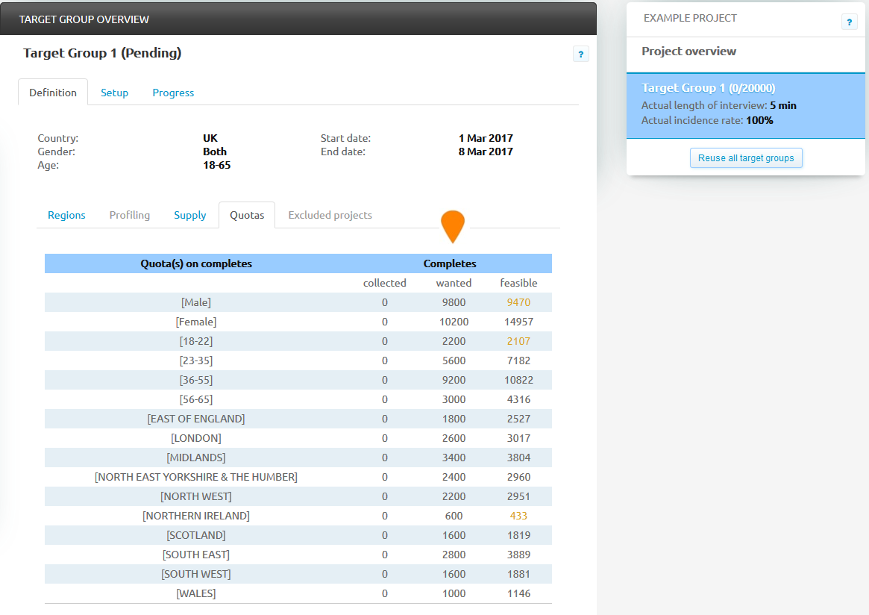Click the 18-22 feasible value 2107
The height and width of the screenshot is (615, 869).
coord(518,341)
